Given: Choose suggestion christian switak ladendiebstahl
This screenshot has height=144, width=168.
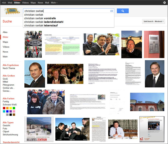Looking at the screenshot, I should tap(69, 22).
